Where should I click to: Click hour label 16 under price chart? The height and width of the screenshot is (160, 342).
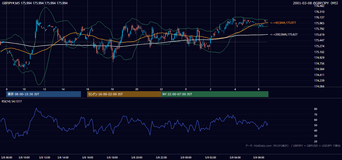pos(88,89)
